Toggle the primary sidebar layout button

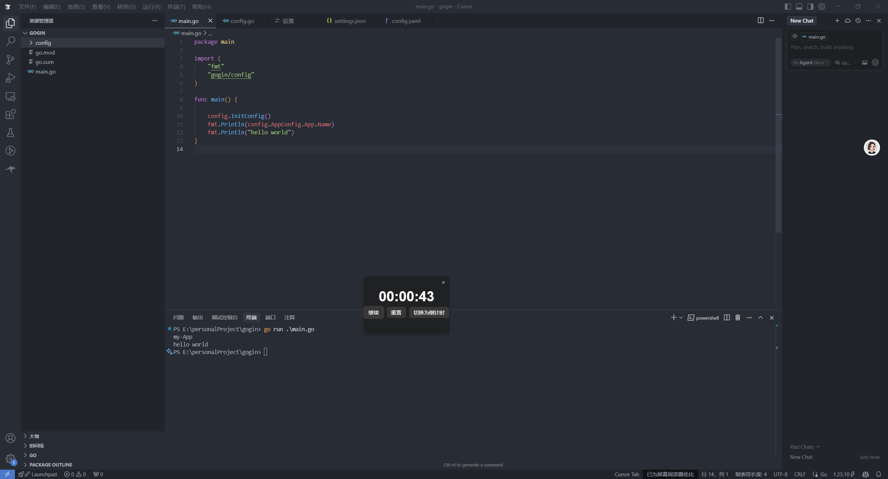788,7
